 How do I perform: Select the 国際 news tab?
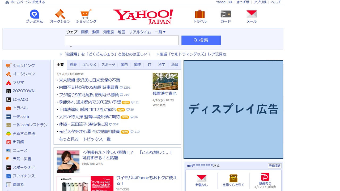137,65
